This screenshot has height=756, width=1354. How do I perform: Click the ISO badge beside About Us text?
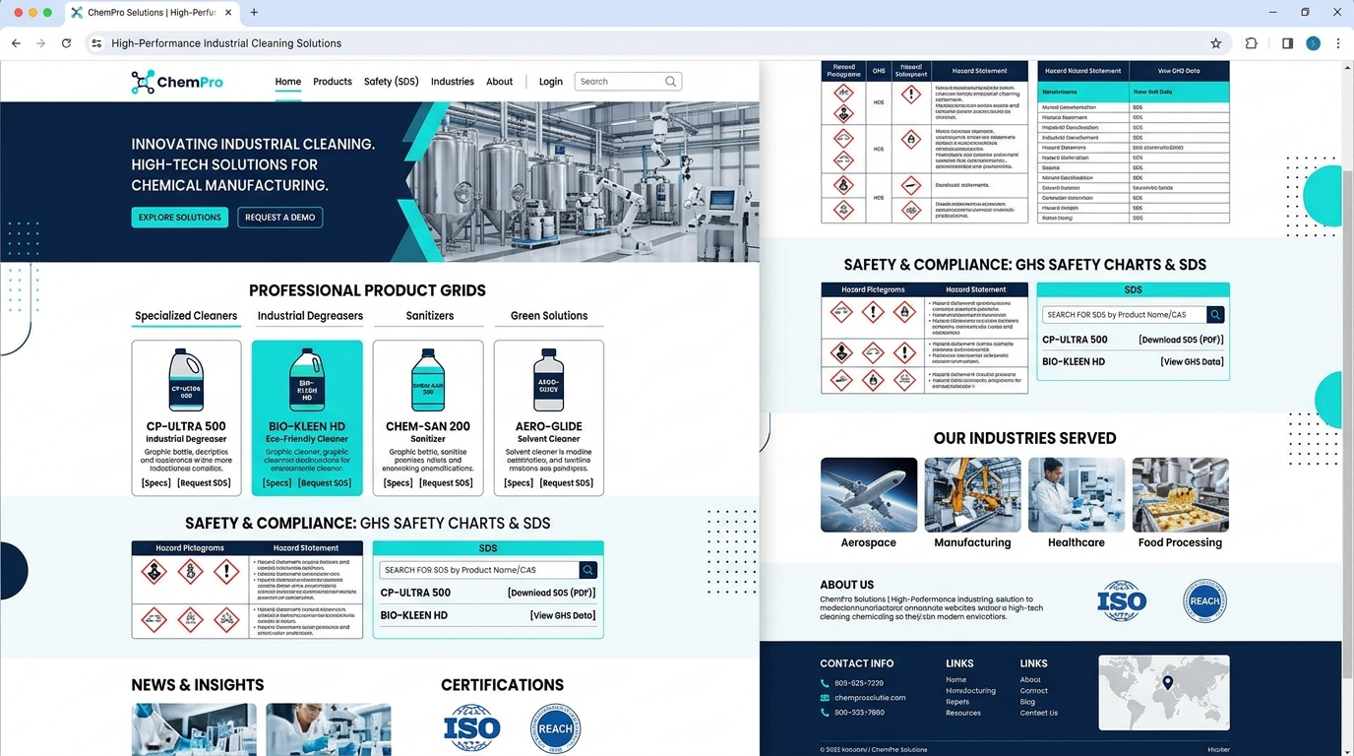click(x=1122, y=601)
